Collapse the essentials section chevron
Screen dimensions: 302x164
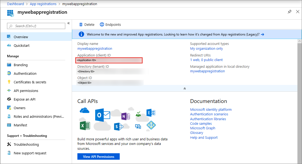185,88
